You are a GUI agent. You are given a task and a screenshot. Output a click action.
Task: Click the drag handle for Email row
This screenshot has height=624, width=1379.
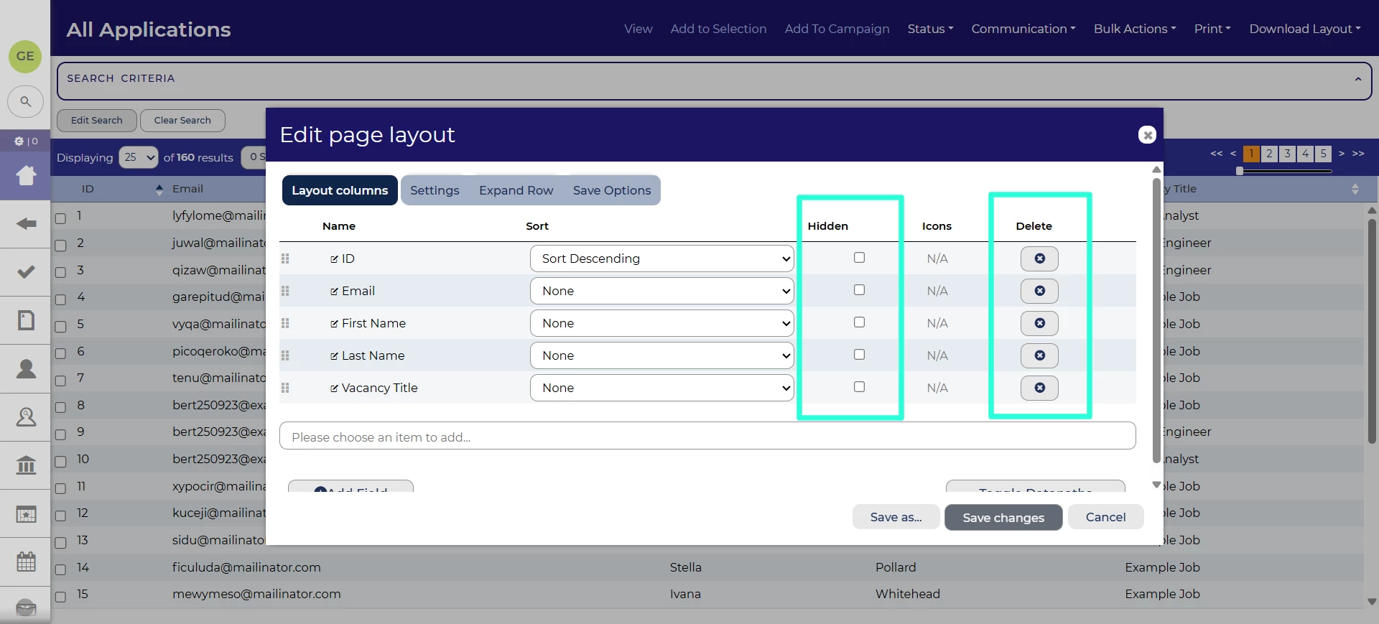coord(285,291)
